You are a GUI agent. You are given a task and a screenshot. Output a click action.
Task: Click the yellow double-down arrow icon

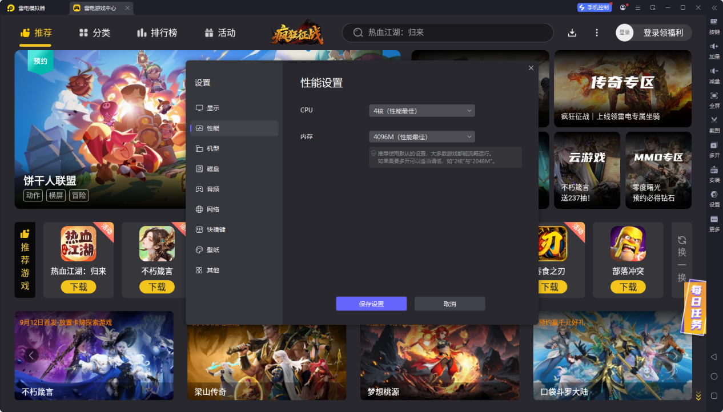click(698, 396)
